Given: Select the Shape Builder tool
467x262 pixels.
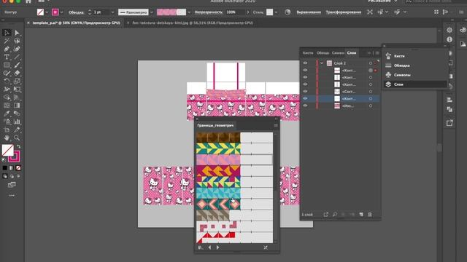Looking at the screenshot, I should pos(7,97).
